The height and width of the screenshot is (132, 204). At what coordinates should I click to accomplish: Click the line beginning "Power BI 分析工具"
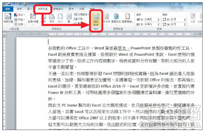[121, 93]
